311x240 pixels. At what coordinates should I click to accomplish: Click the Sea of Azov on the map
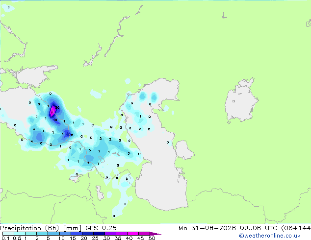[x=36, y=76]
